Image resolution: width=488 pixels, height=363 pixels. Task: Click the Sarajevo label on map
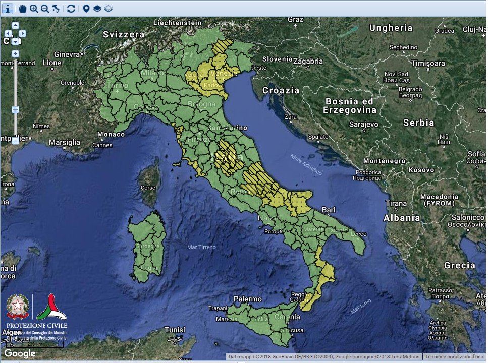tap(364, 125)
